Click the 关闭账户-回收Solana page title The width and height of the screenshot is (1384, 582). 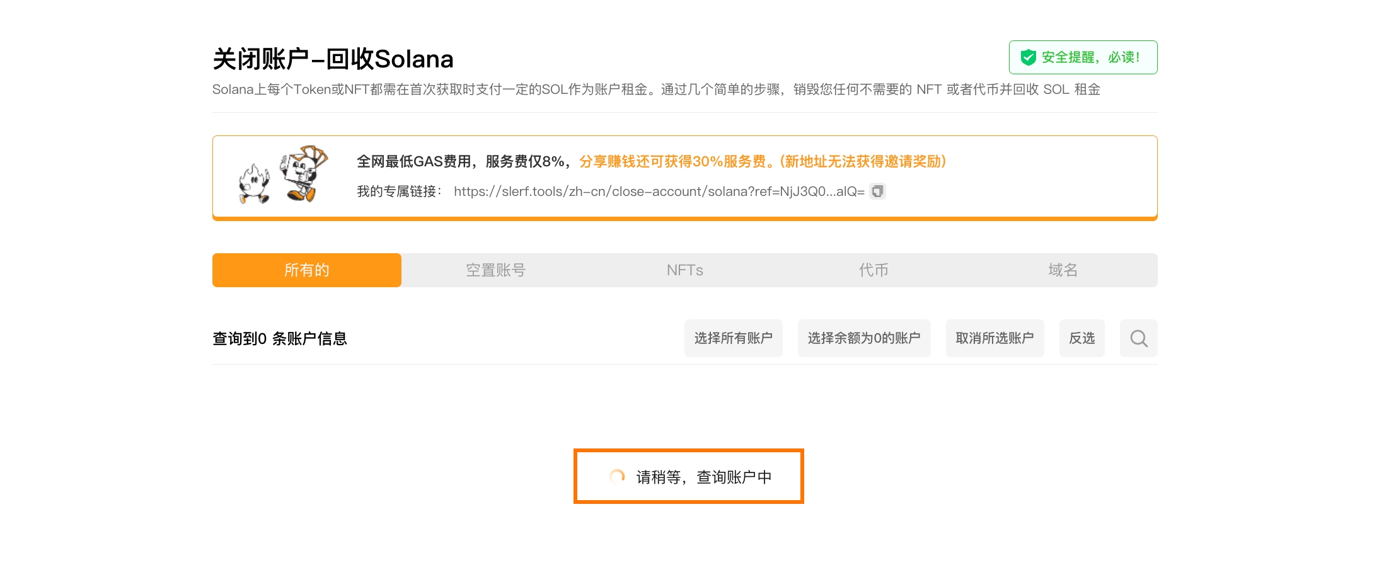coord(333,59)
